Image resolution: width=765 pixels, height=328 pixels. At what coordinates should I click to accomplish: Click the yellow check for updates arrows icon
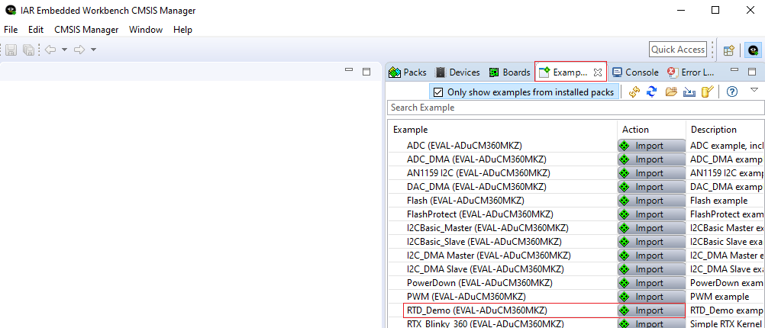[x=634, y=92]
